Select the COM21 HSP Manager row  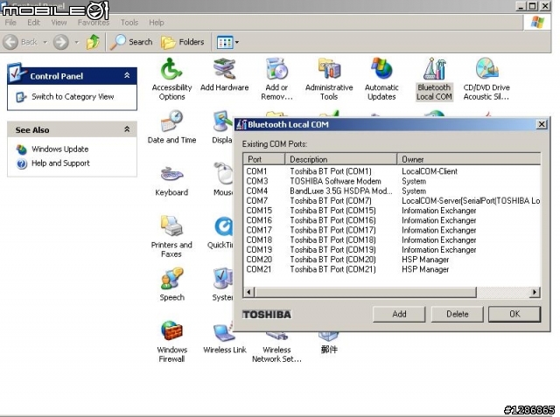(x=392, y=269)
